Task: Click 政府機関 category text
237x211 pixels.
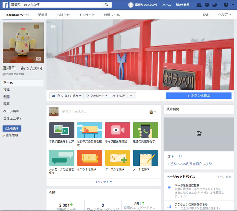Action: coord(173,109)
